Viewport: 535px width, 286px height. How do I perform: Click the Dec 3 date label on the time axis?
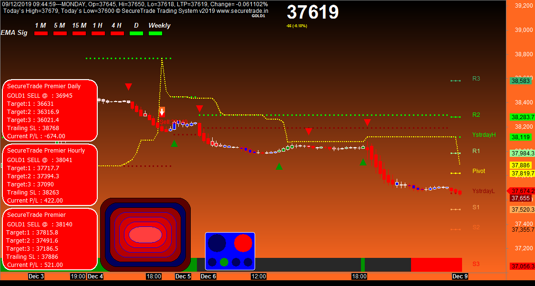coord(36,276)
